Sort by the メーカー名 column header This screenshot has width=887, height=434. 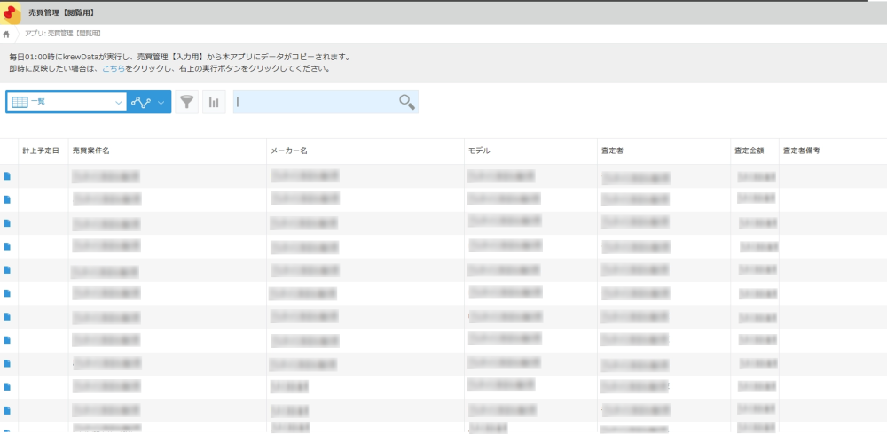click(289, 151)
